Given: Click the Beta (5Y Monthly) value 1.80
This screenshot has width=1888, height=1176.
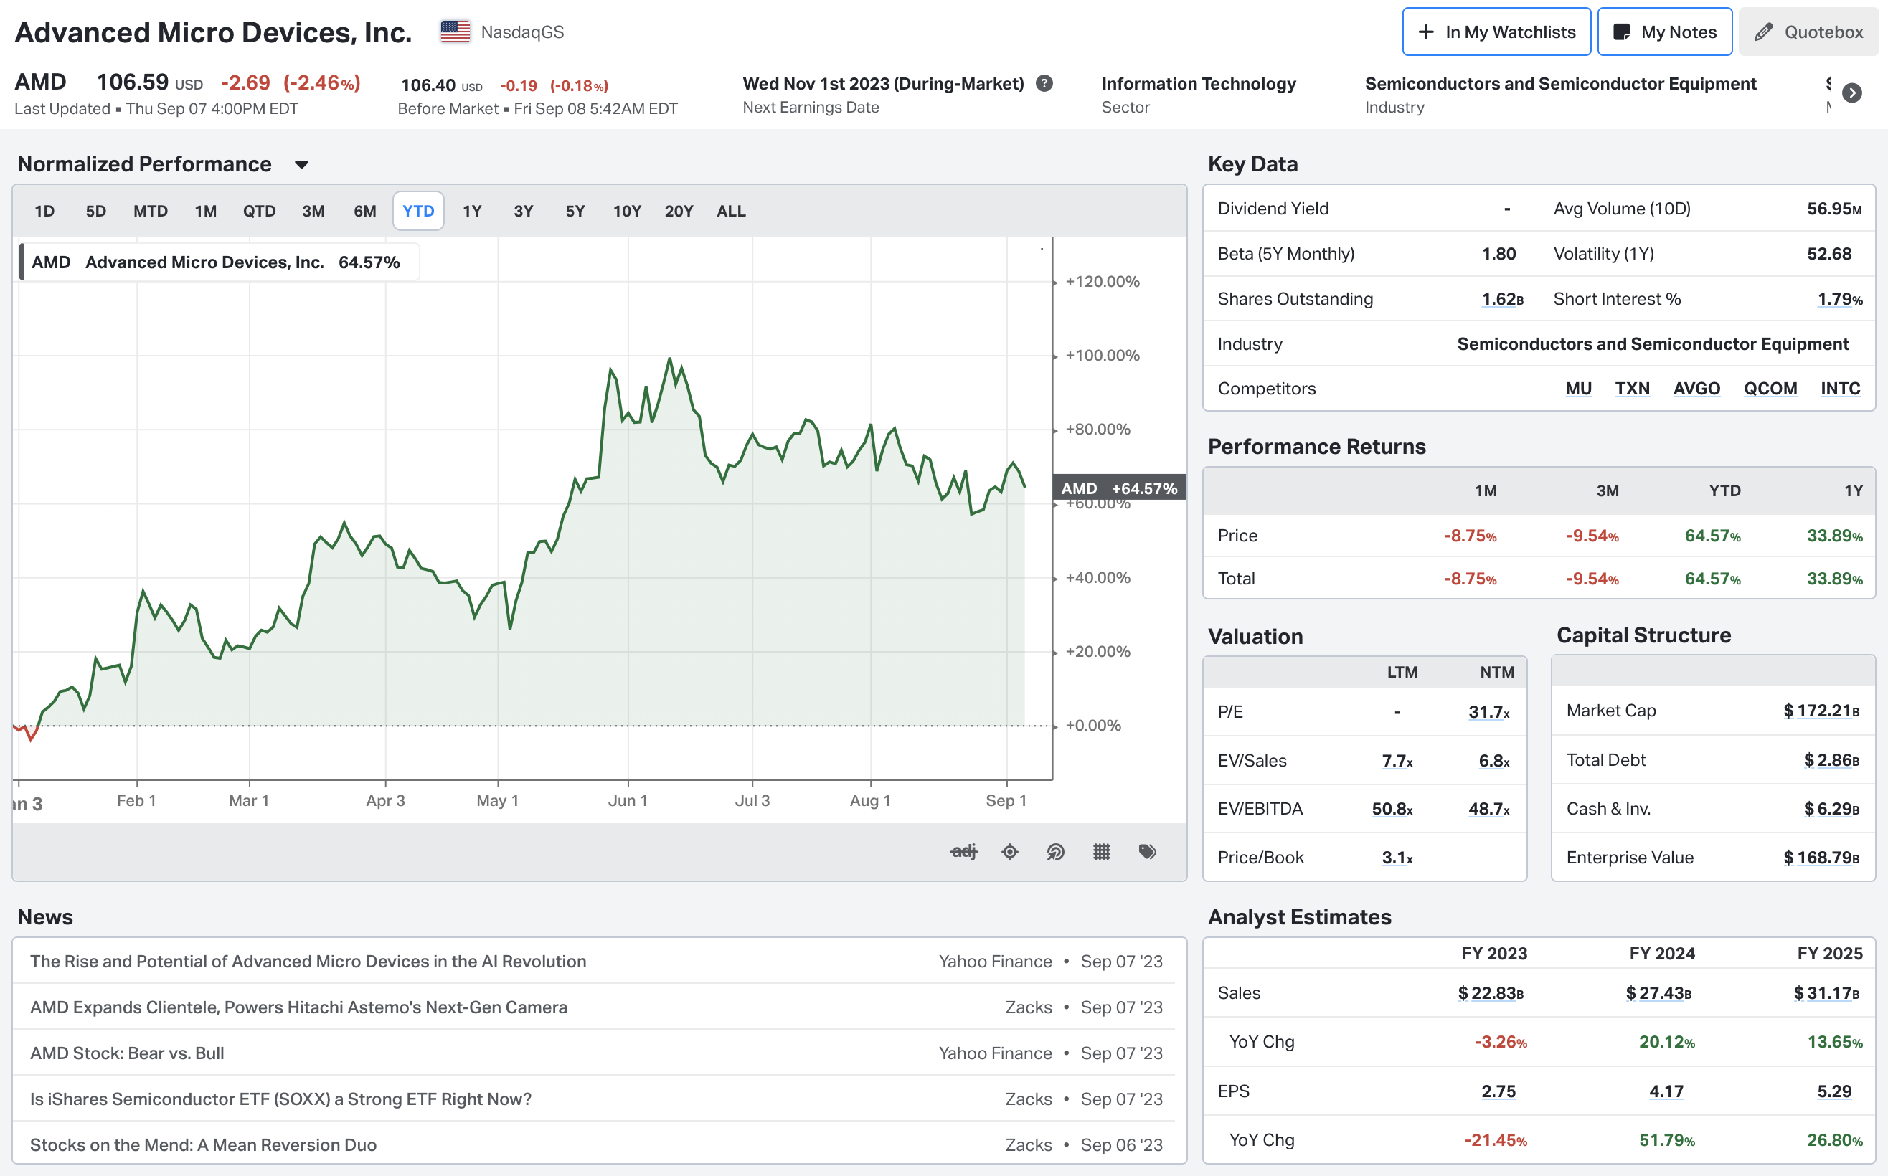Looking at the screenshot, I should [x=1498, y=254].
